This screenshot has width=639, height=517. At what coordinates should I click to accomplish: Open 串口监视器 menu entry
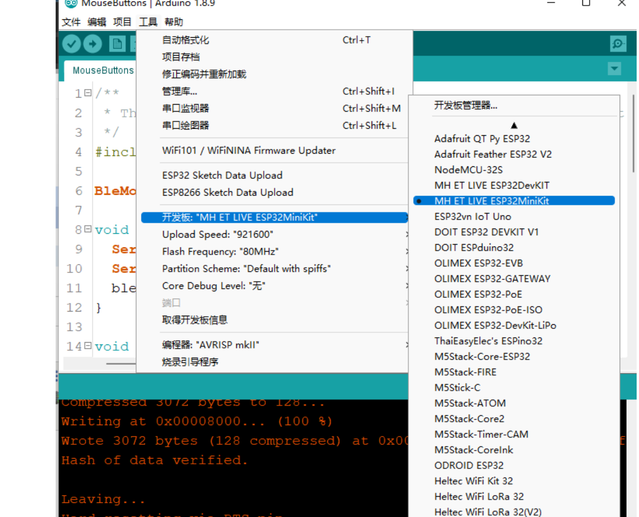click(274, 108)
